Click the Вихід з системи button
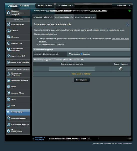Image resolution: width=137 pixels, height=151 pixels. pos(45,6)
